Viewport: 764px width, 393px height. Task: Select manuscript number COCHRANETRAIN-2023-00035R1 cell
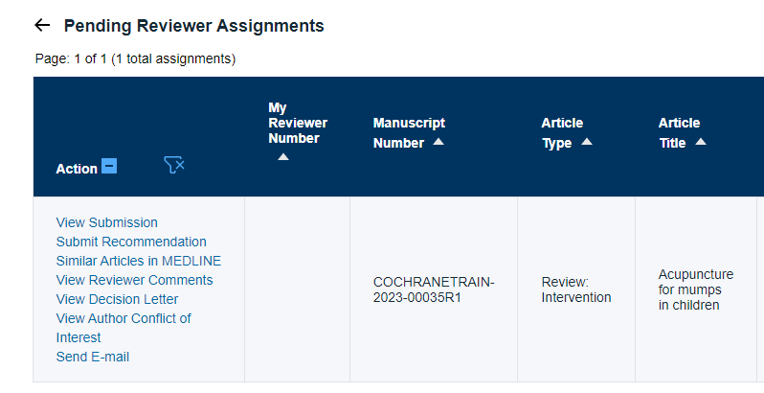pos(433,289)
